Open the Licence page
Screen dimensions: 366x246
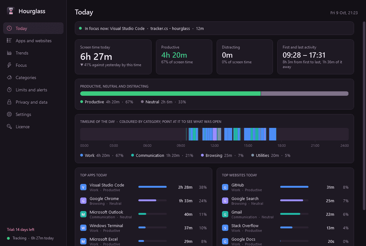click(x=33, y=127)
